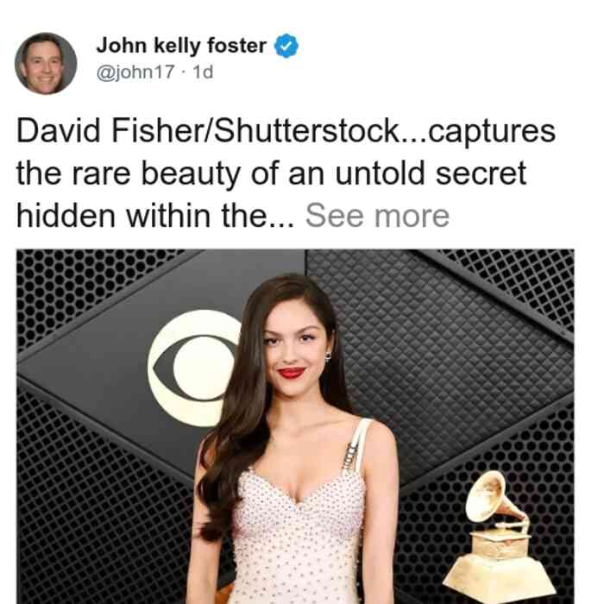
Task: Expand the post with See more
Action: coord(377,216)
